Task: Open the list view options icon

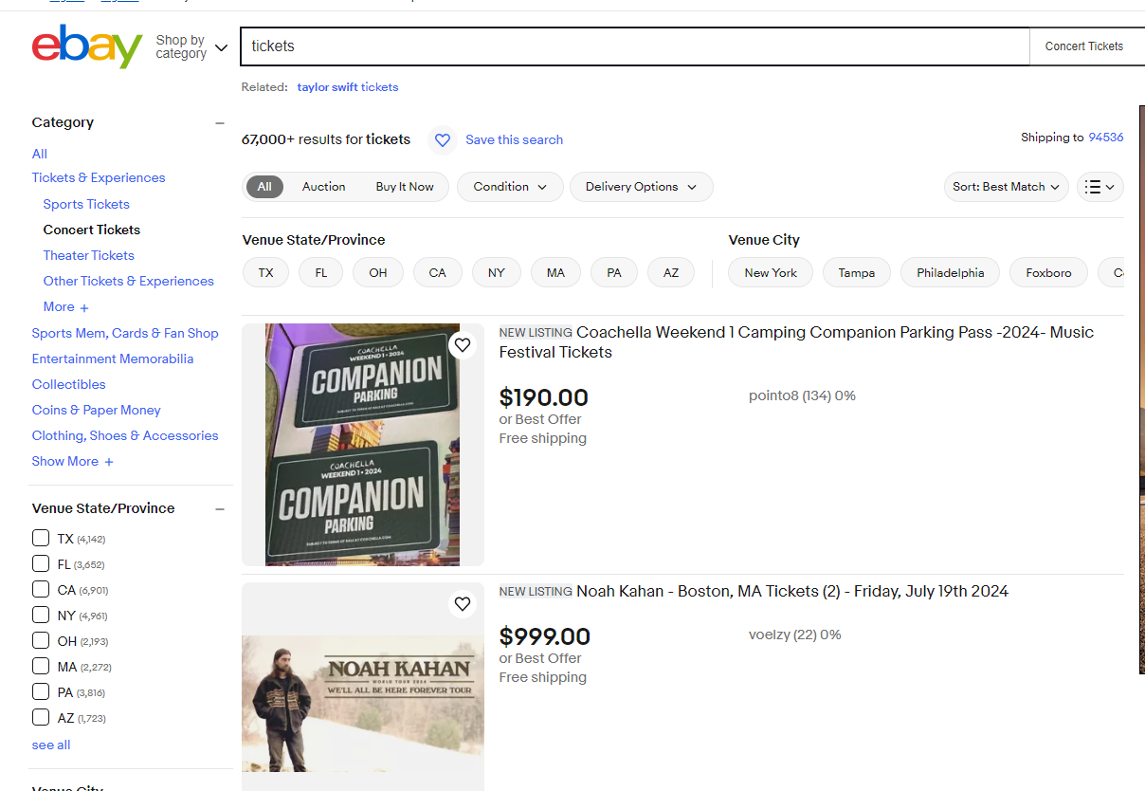Action: [x=1100, y=187]
